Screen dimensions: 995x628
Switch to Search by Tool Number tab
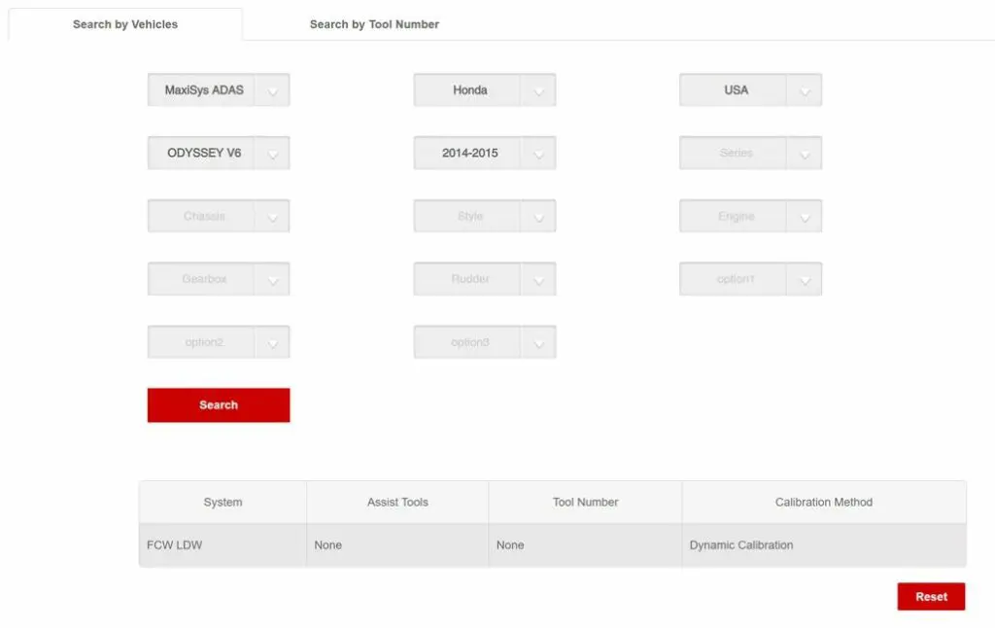pyautogui.click(x=374, y=24)
